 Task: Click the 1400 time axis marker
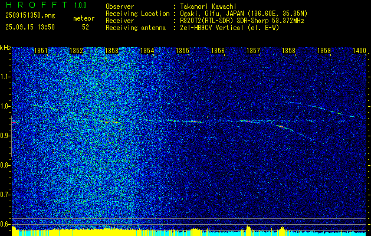[360, 51]
